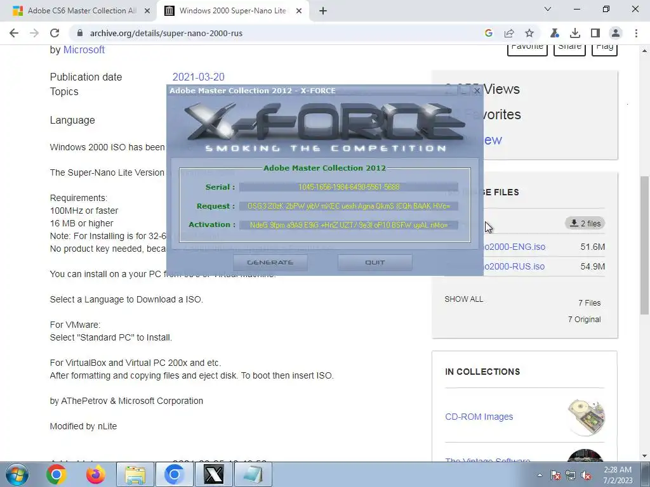This screenshot has width=650, height=487.
Task: Click the Request field in the keygen
Action: pyautogui.click(x=348, y=206)
